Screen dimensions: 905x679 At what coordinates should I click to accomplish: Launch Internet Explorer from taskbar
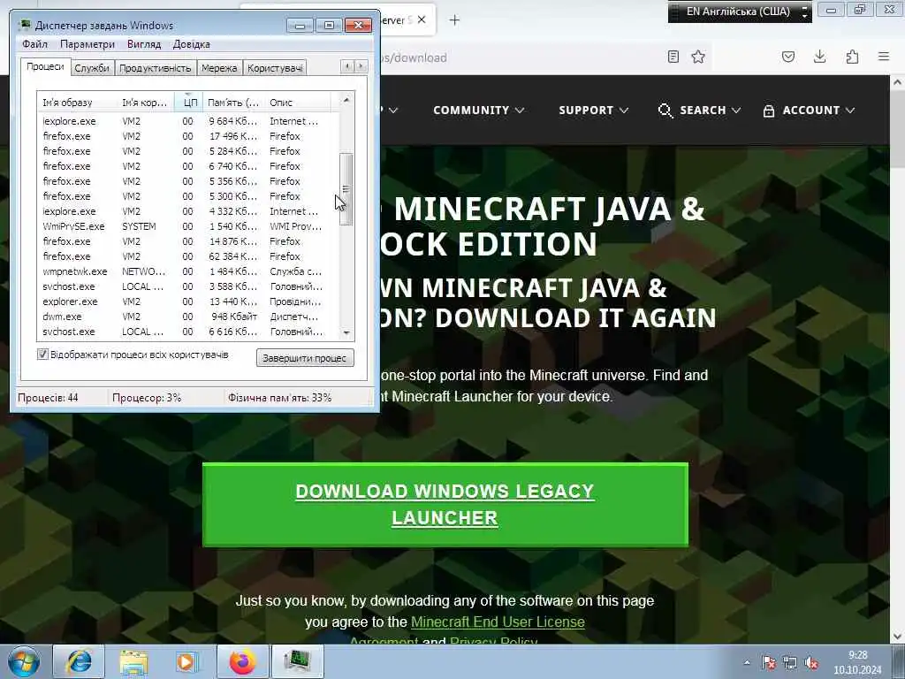pyautogui.click(x=79, y=661)
